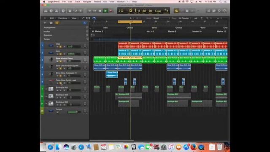Image resolution: width=270 pixels, height=152 pixels.
Task: Click the Cmaj key signature display
Action: tap(158, 11)
